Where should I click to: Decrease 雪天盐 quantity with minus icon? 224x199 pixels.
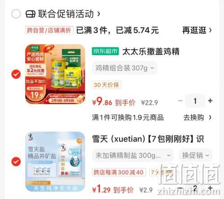point(180,188)
